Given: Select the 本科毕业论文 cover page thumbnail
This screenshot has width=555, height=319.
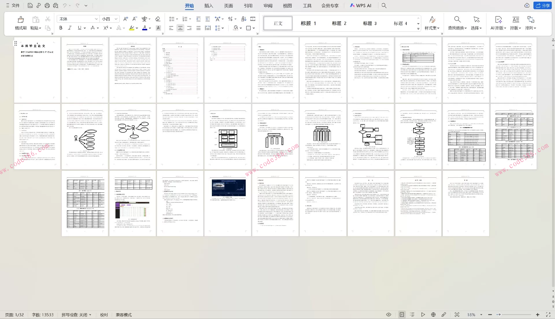Looking at the screenshot, I should pos(37,70).
